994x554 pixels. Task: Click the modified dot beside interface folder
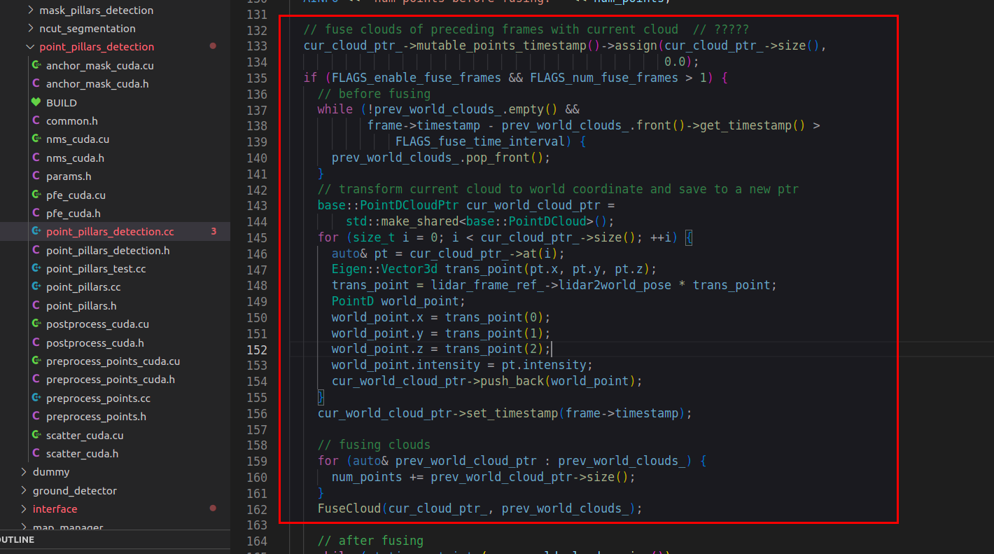pos(213,508)
